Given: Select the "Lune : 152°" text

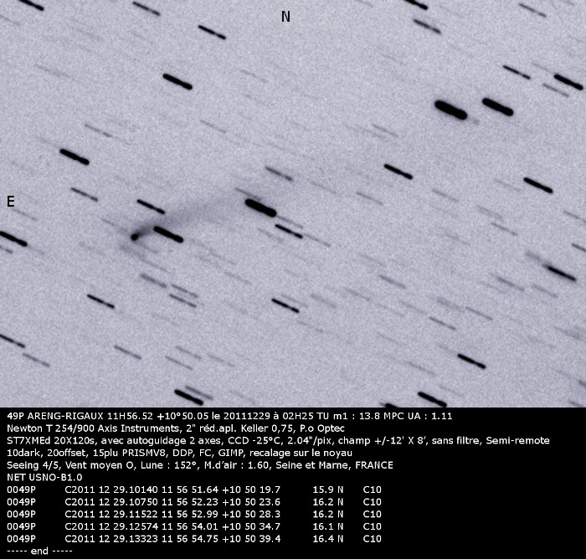Looking at the screenshot, I should 170,465.
